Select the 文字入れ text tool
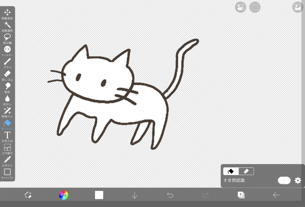Image resolution: width=305 pixels, height=207 pixels. click(x=7, y=136)
